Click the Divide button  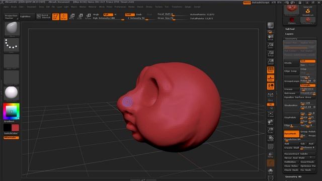pos(291,63)
